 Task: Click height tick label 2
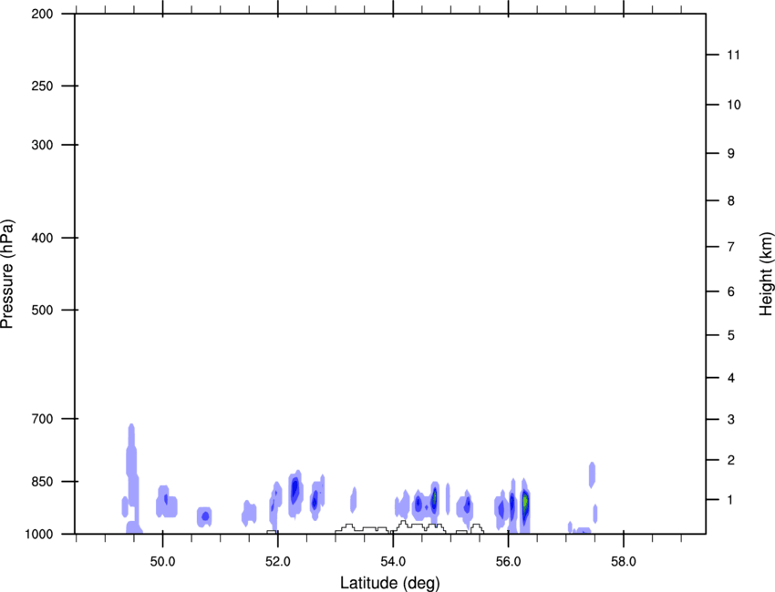[731, 460]
